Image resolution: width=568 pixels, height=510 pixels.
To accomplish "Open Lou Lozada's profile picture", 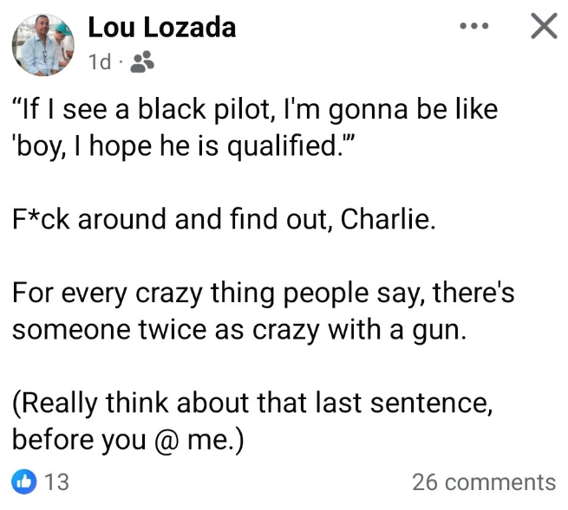I will [x=42, y=44].
